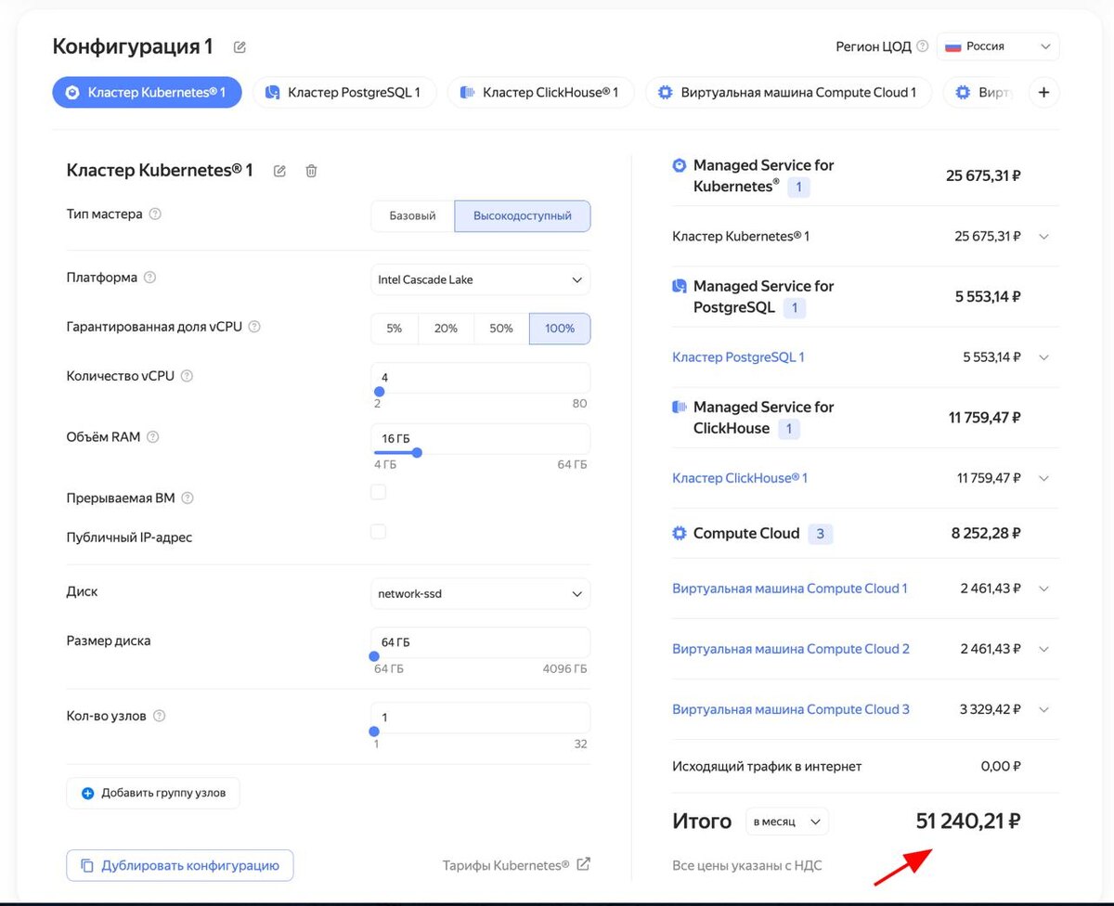The height and width of the screenshot is (906, 1114).
Task: Expand Кластер PostgreSQL 1 cost details chevron
Action: coord(1043,357)
